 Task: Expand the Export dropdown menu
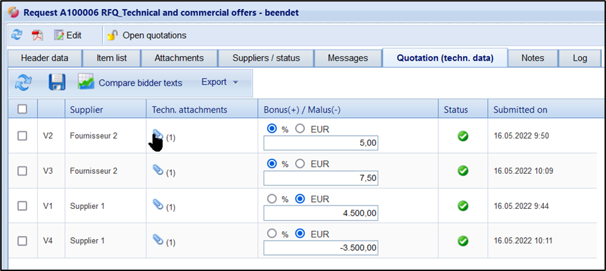pos(220,82)
